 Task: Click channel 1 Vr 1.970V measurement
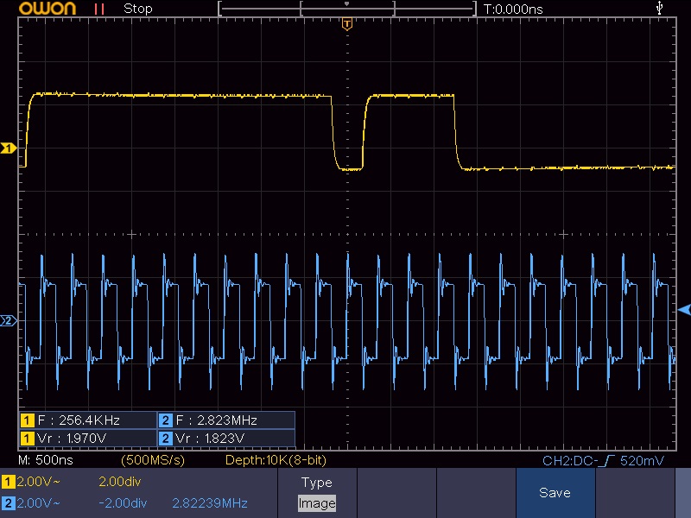(88, 439)
